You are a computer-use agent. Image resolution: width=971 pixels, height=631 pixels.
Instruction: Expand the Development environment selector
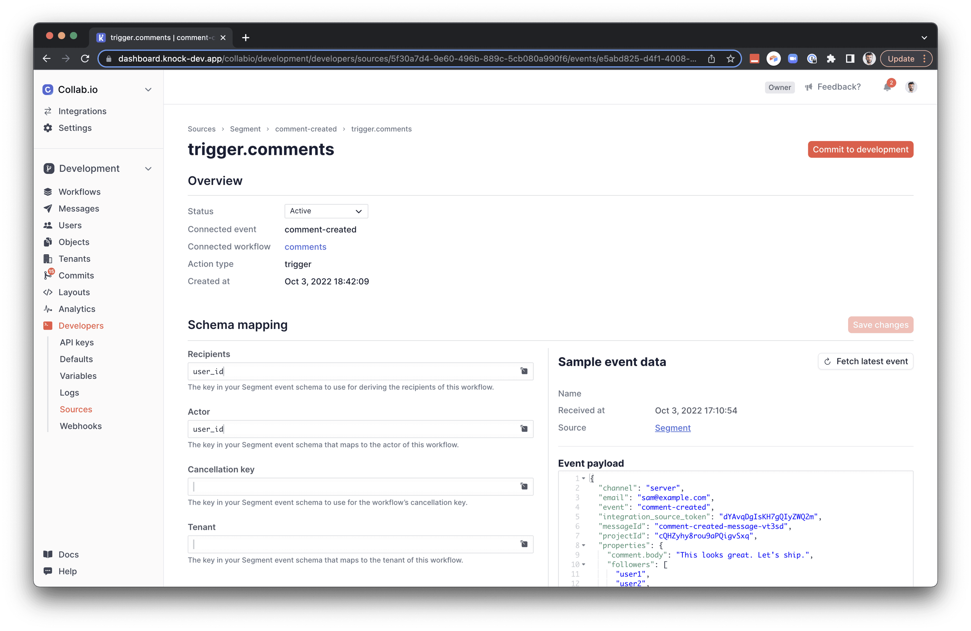click(x=148, y=169)
